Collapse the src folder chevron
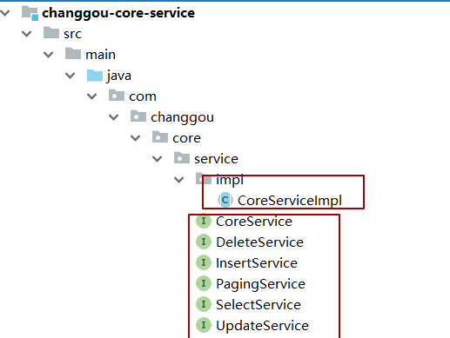 [x=27, y=34]
